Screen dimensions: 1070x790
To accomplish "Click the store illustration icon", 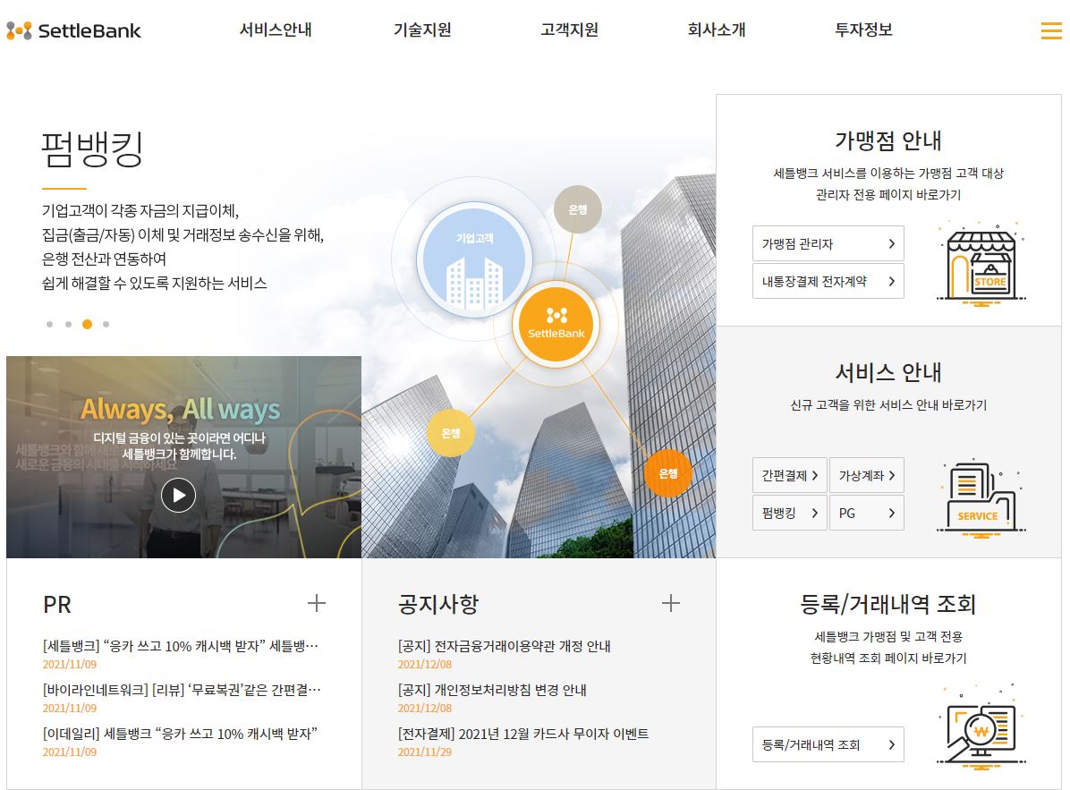I will coord(981,263).
